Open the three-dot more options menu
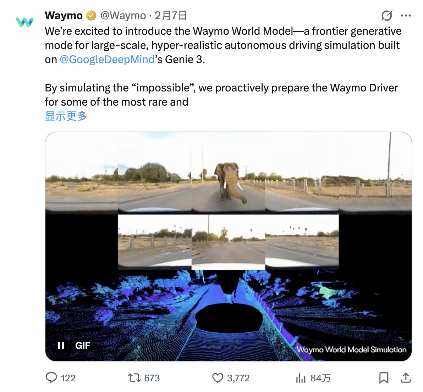Screen dimensions: 423x392 [406, 16]
